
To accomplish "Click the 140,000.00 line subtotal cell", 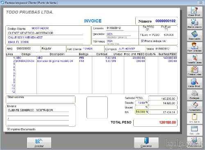I will pos(168,58).
